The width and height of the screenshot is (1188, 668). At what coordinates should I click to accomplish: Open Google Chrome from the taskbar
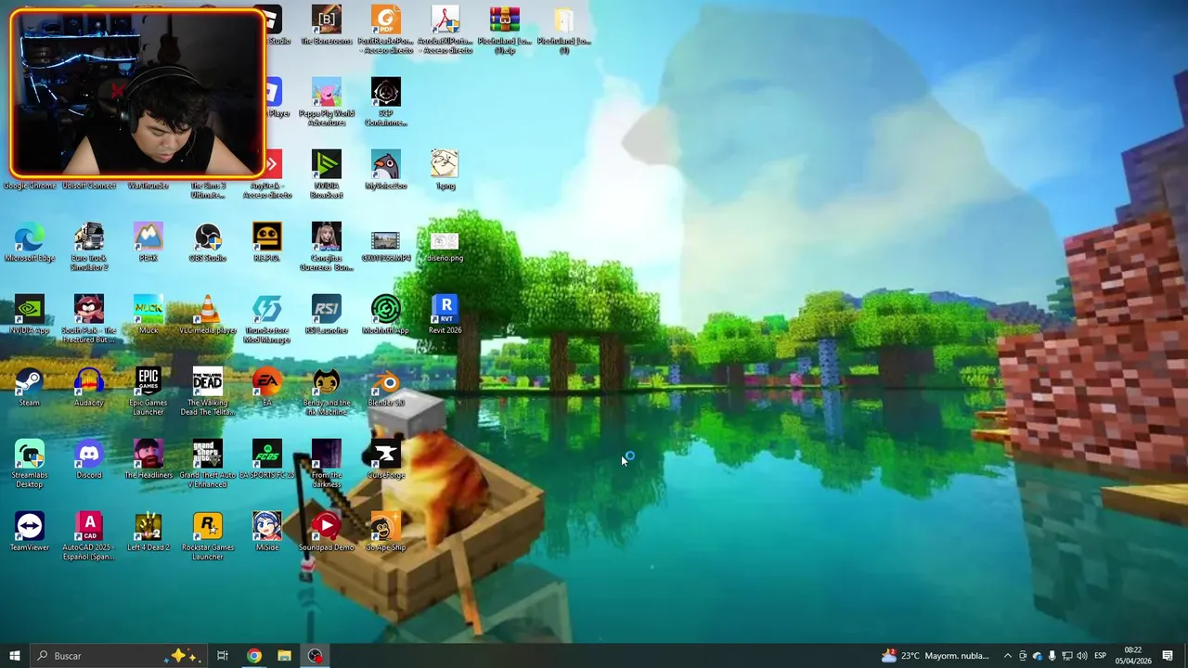click(253, 656)
